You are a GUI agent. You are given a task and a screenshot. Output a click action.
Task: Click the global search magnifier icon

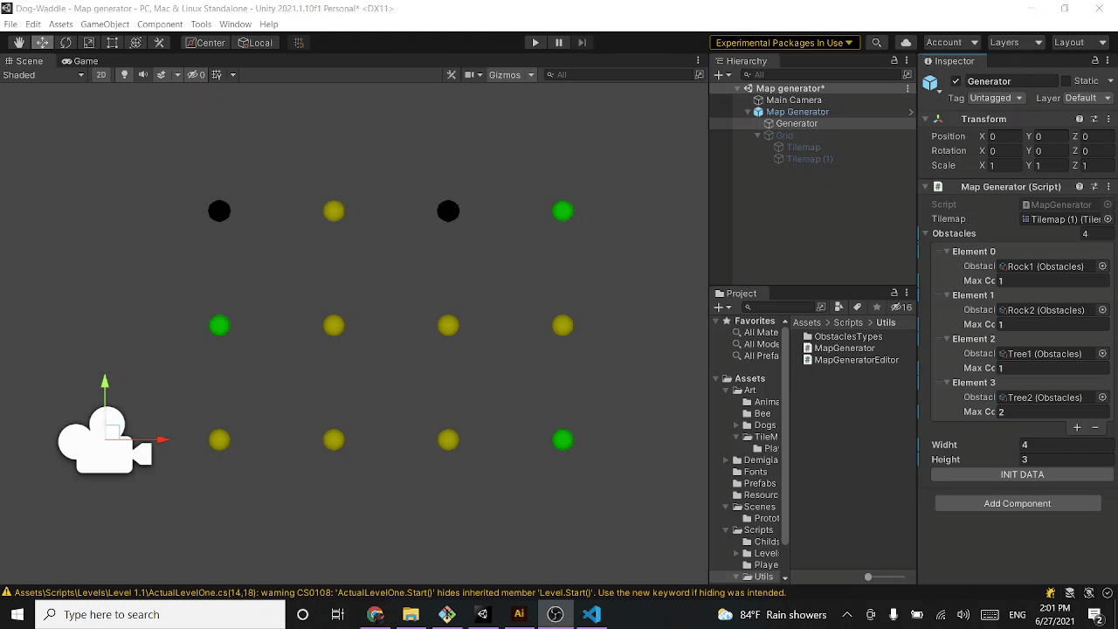click(x=877, y=43)
